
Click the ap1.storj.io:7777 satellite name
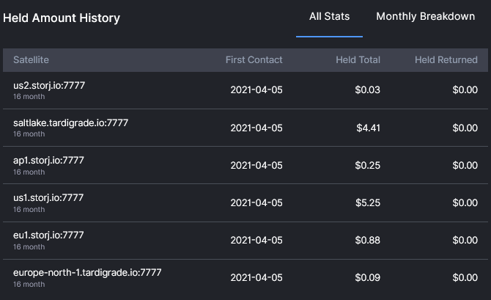(x=48, y=160)
